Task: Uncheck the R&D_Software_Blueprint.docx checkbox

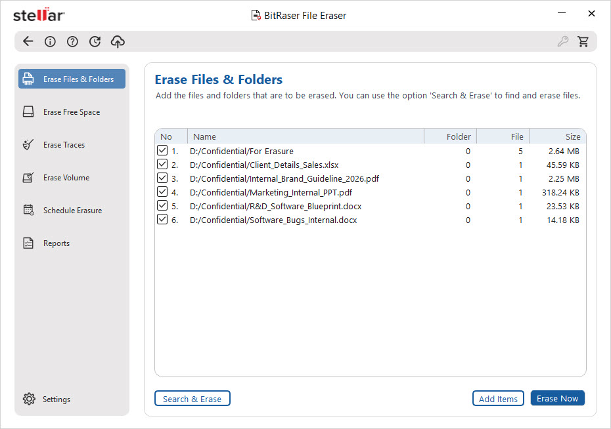Action: [x=162, y=206]
